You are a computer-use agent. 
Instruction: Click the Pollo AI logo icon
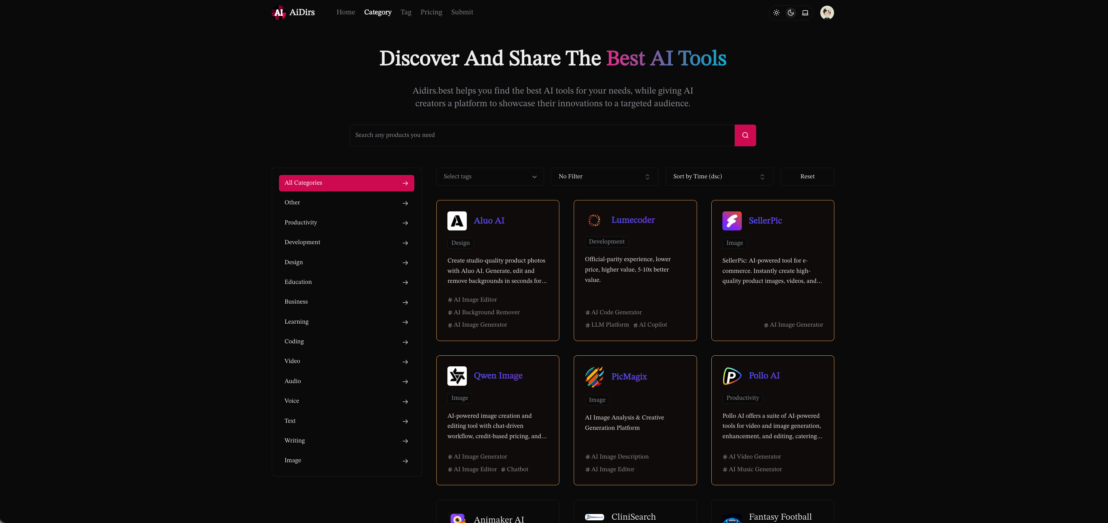pyautogui.click(x=732, y=376)
